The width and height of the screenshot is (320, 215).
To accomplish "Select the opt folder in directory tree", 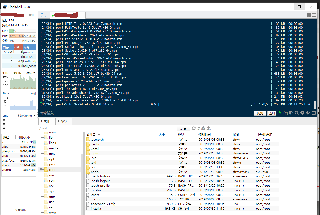I will point(52,159).
